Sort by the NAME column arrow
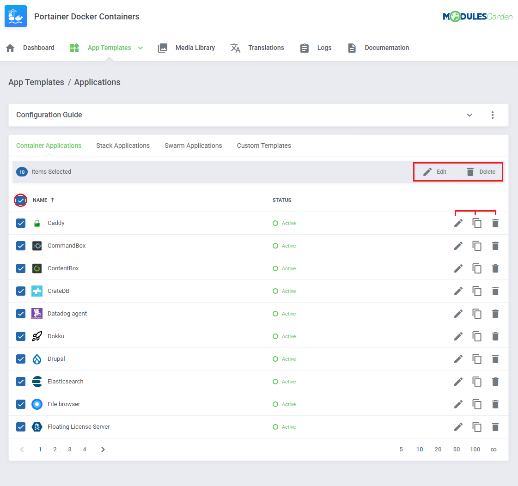The width and height of the screenshot is (518, 486). tap(52, 200)
